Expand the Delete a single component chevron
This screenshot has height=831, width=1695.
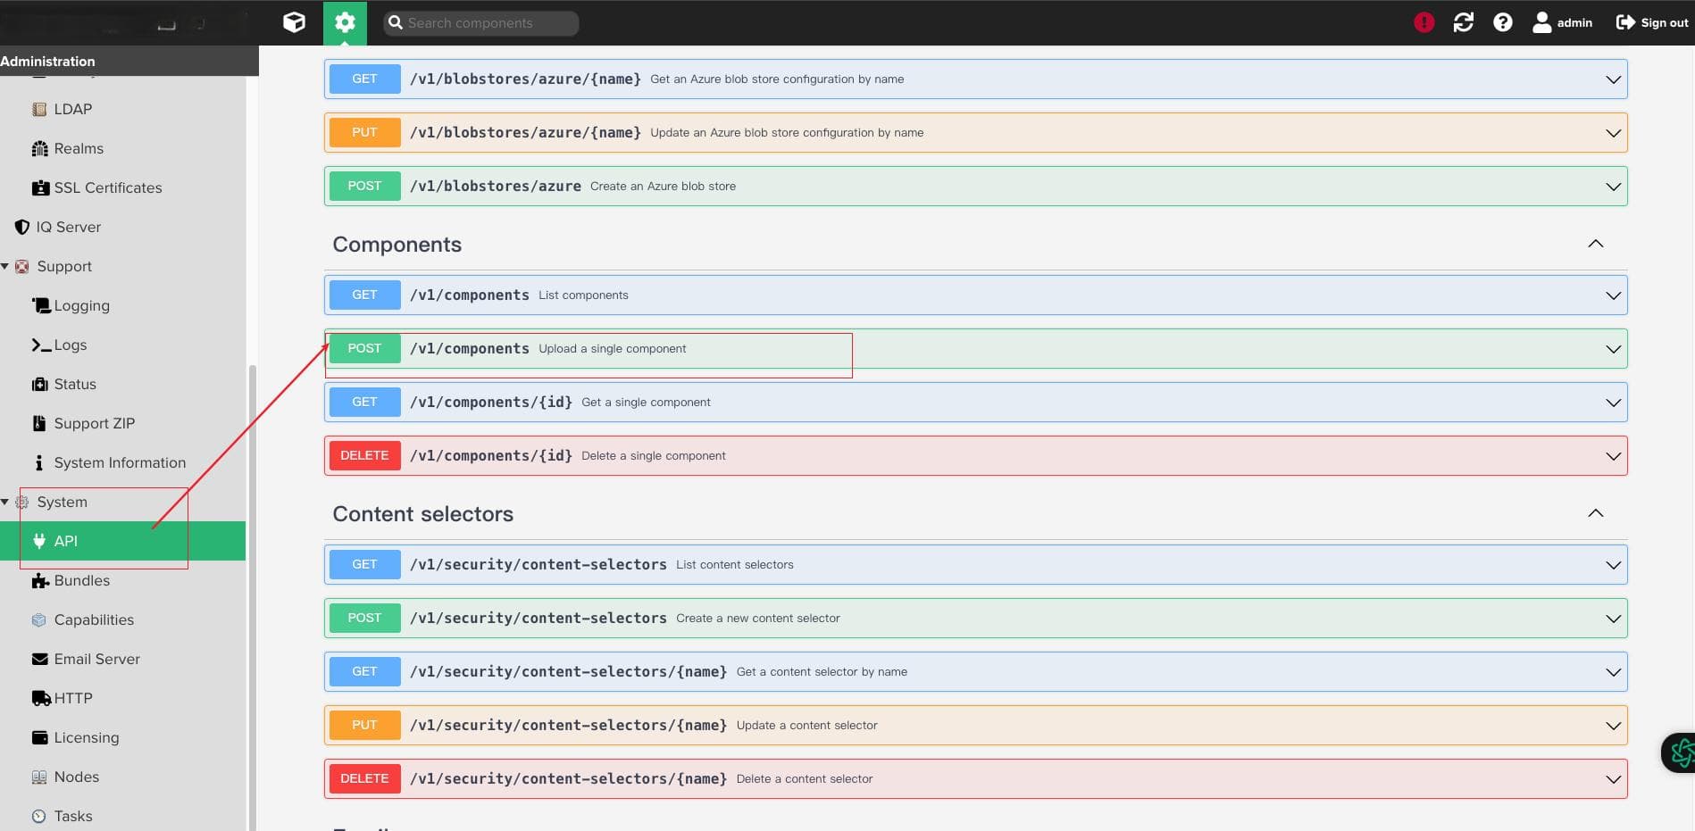(1613, 456)
